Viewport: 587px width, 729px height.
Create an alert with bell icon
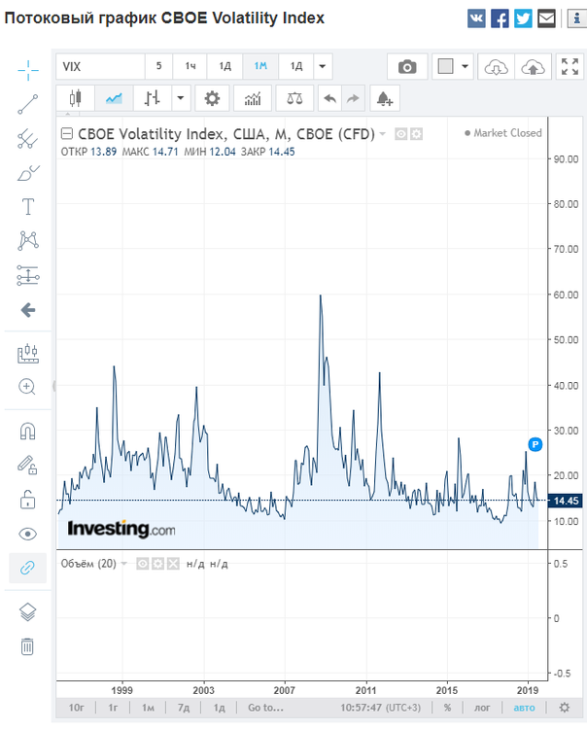385,98
